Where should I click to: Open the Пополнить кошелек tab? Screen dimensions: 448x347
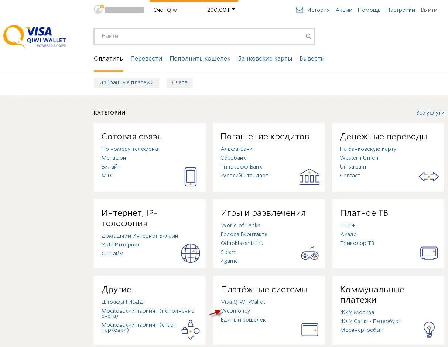click(x=200, y=58)
